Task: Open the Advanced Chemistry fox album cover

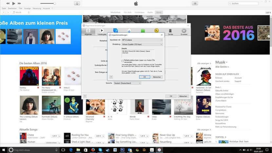Action: (95, 106)
